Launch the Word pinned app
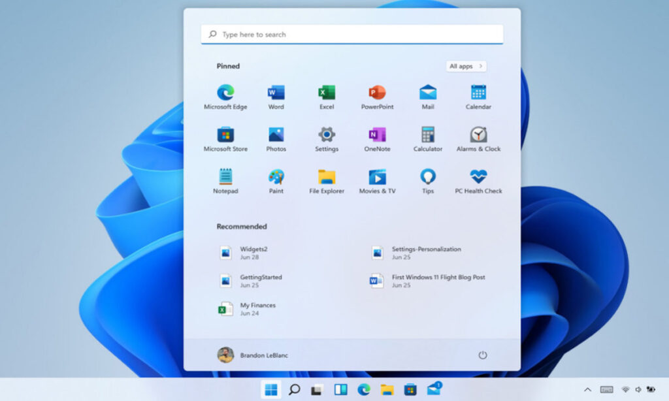Viewport: 669px width, 401px height. point(276,93)
